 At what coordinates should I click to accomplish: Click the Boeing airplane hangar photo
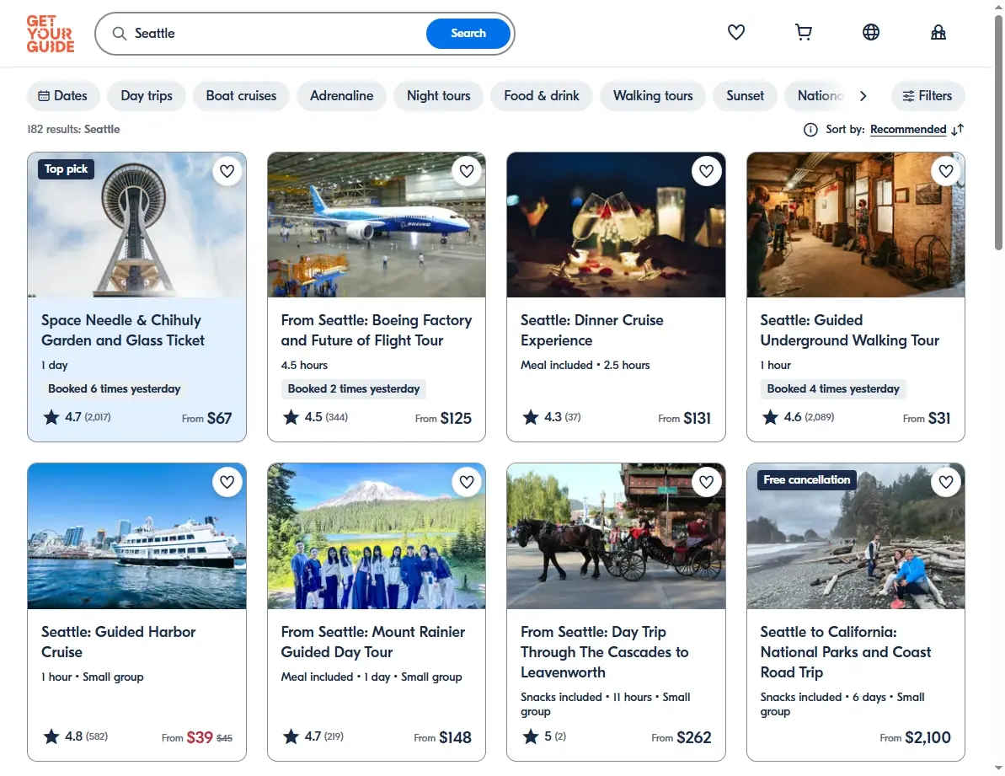(377, 225)
